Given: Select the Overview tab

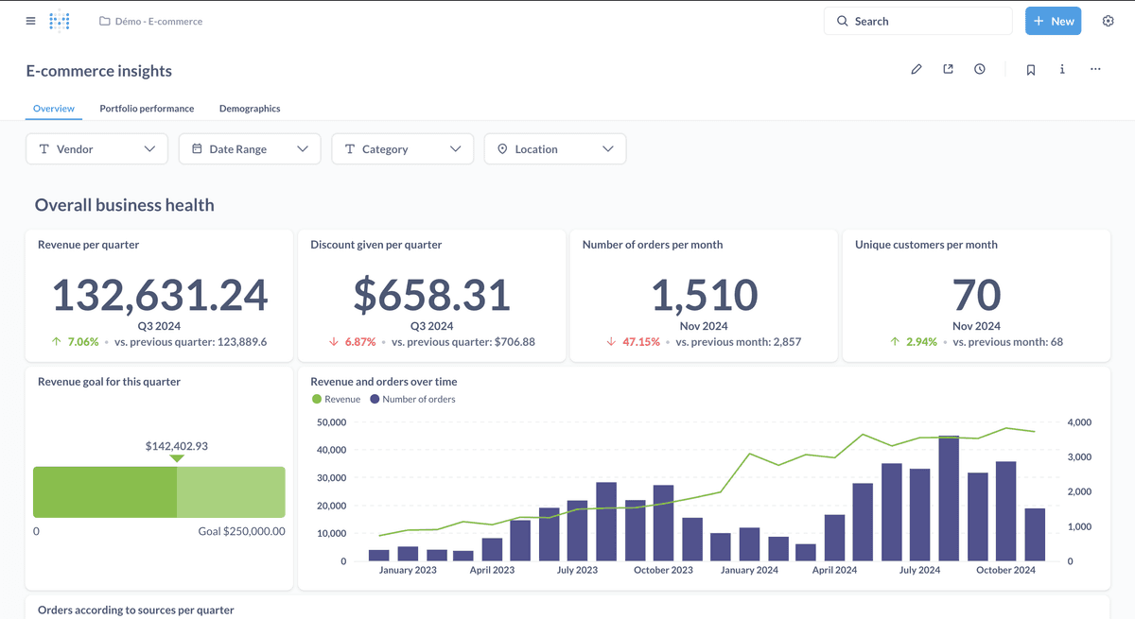Looking at the screenshot, I should tap(54, 109).
